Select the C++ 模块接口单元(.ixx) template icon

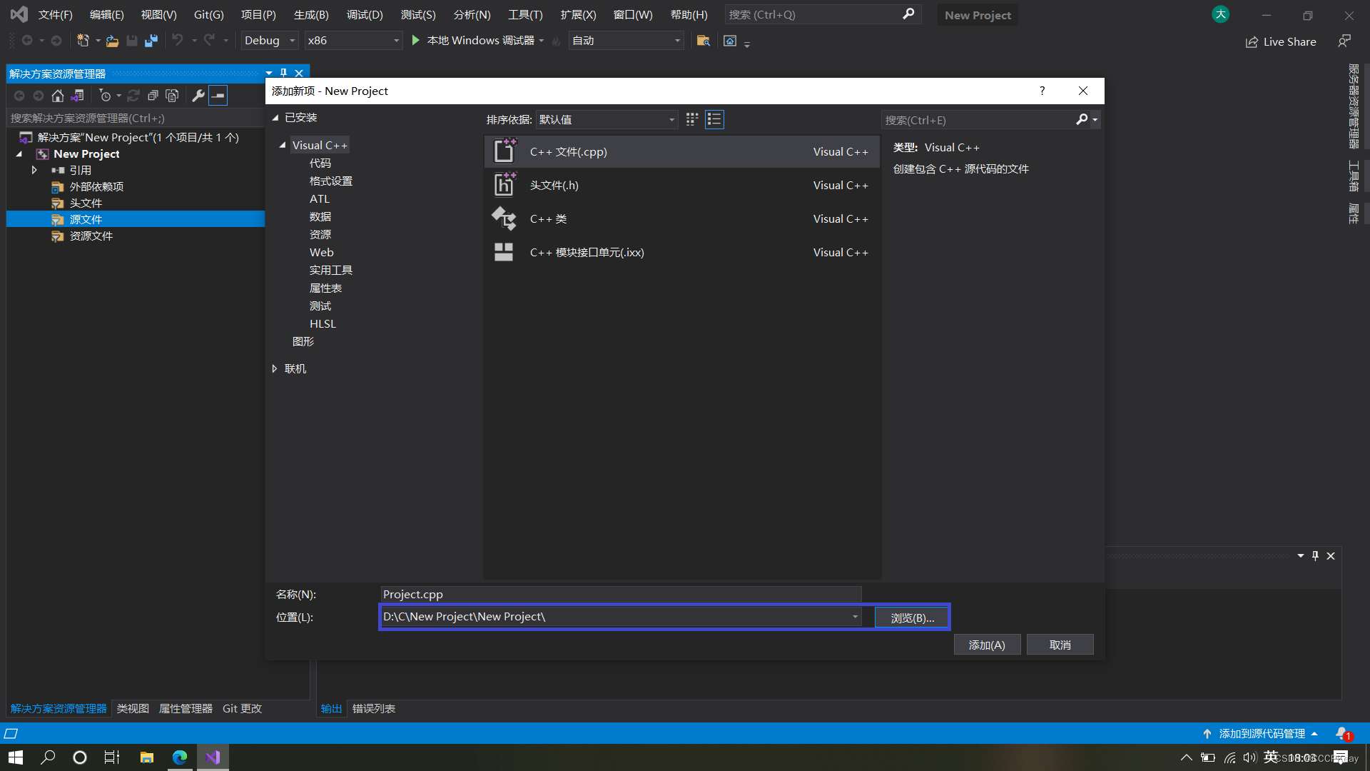(x=504, y=252)
